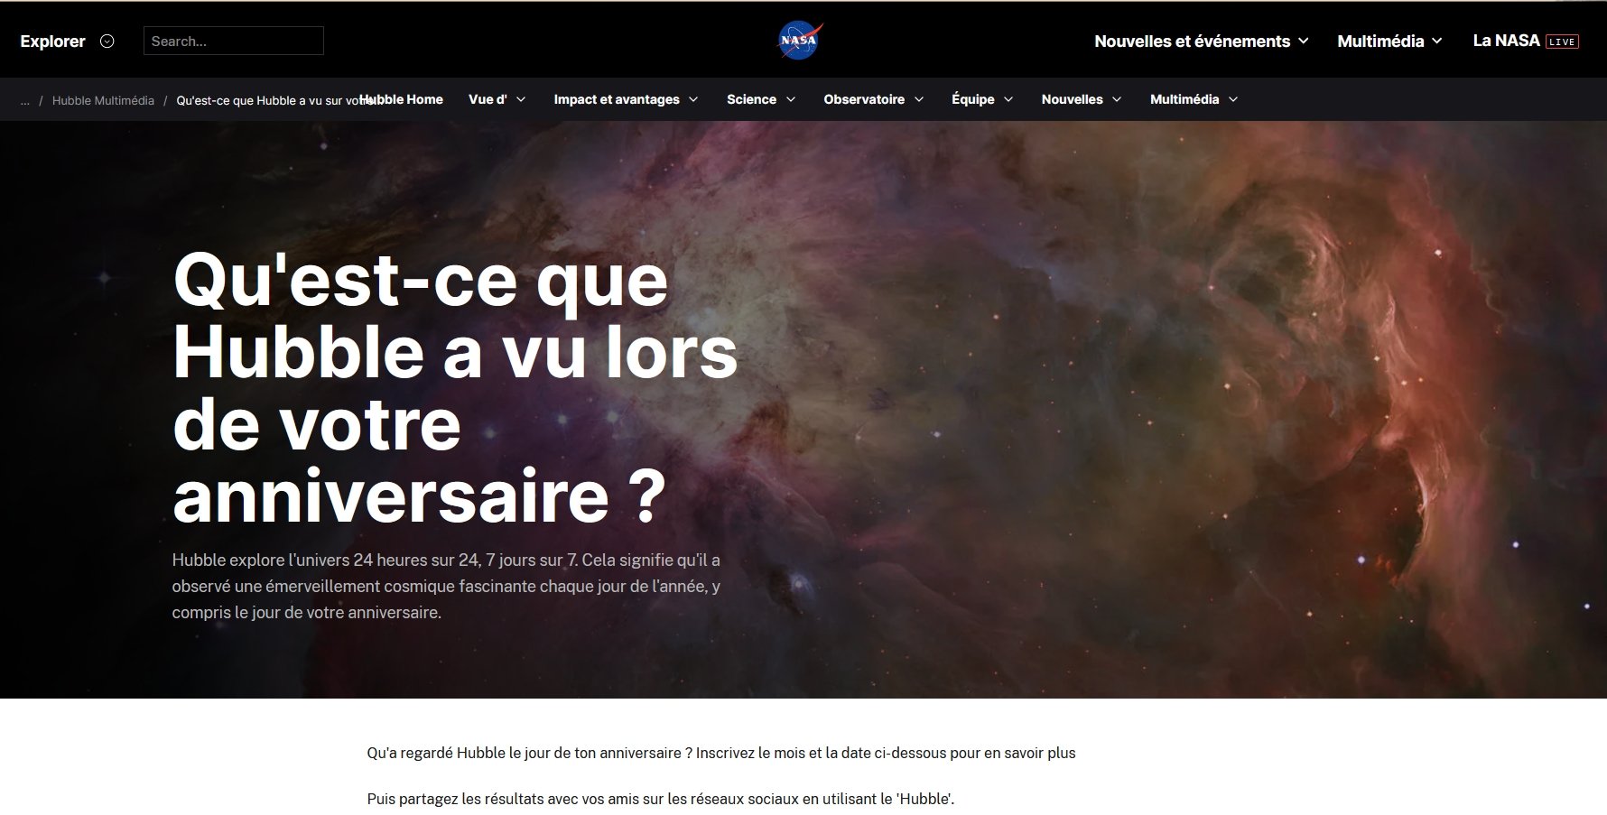This screenshot has width=1607, height=815.
Task: Click the breadcrumb ellipsis
Action: coord(25,100)
